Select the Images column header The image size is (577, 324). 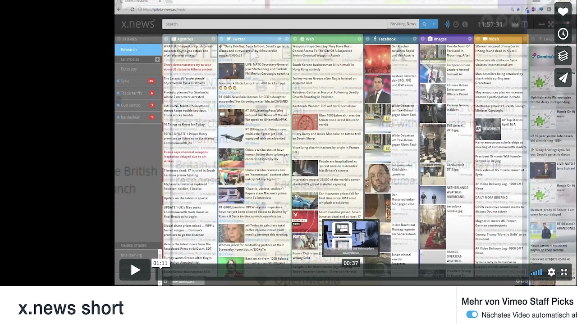point(446,39)
